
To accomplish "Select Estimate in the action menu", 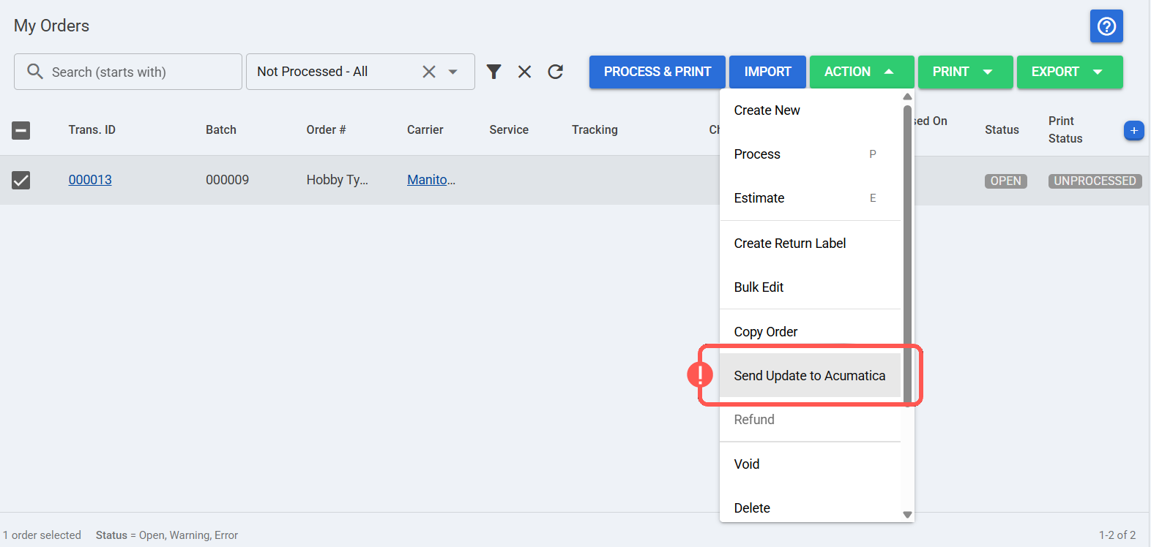I will 810,198.
